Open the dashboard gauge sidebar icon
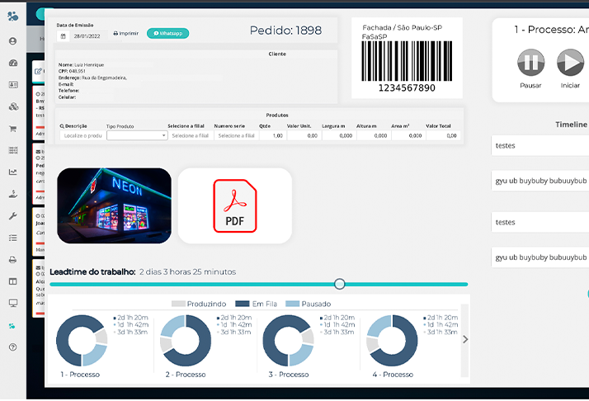Screen dimensions: 589x401 12,63
